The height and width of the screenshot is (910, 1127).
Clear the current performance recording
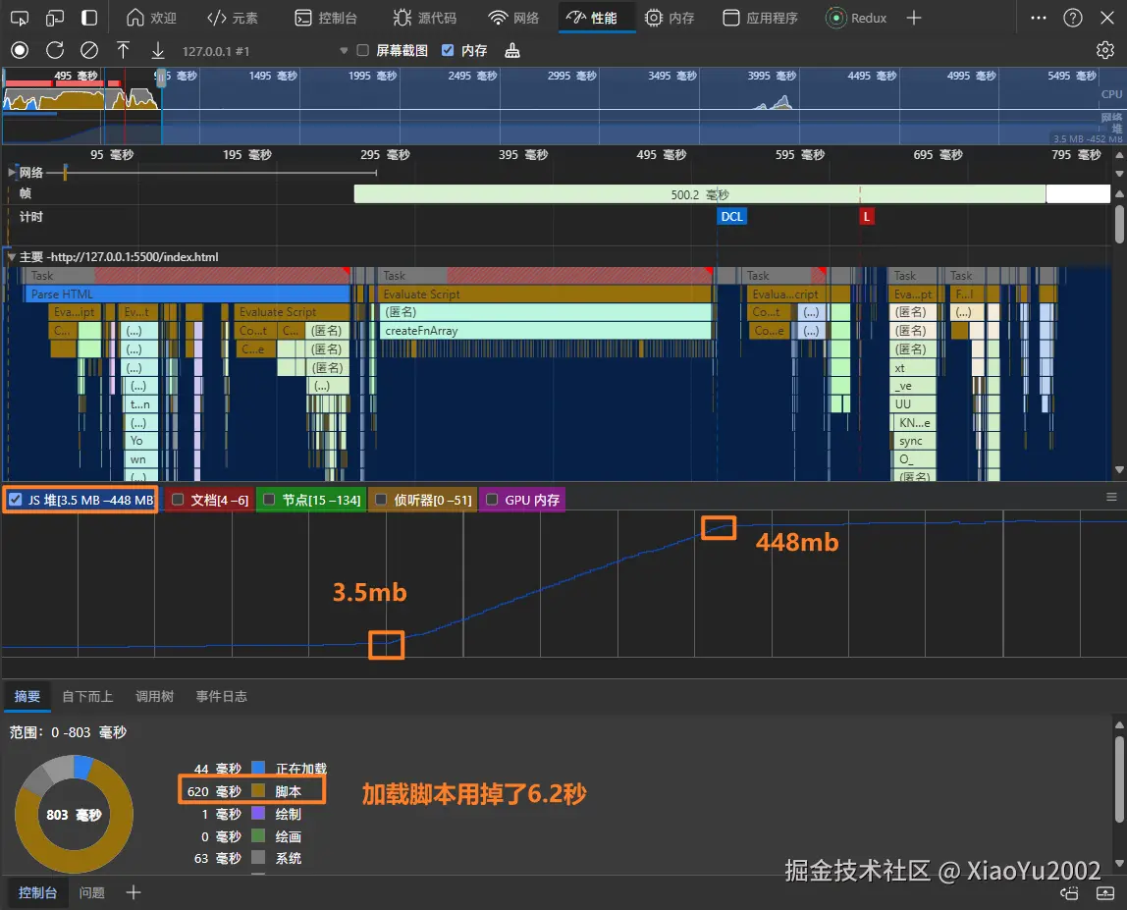coord(89,50)
